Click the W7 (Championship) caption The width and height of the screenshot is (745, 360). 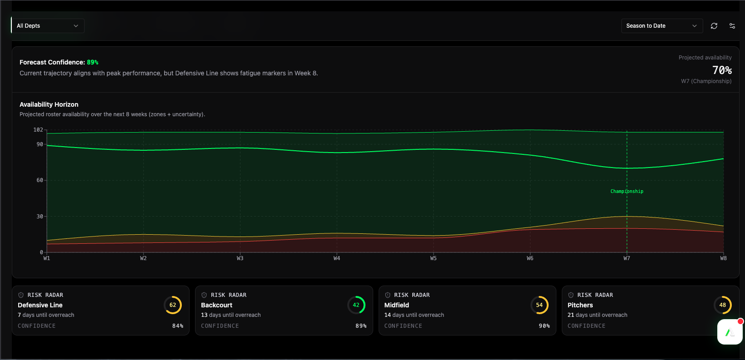[x=706, y=81]
